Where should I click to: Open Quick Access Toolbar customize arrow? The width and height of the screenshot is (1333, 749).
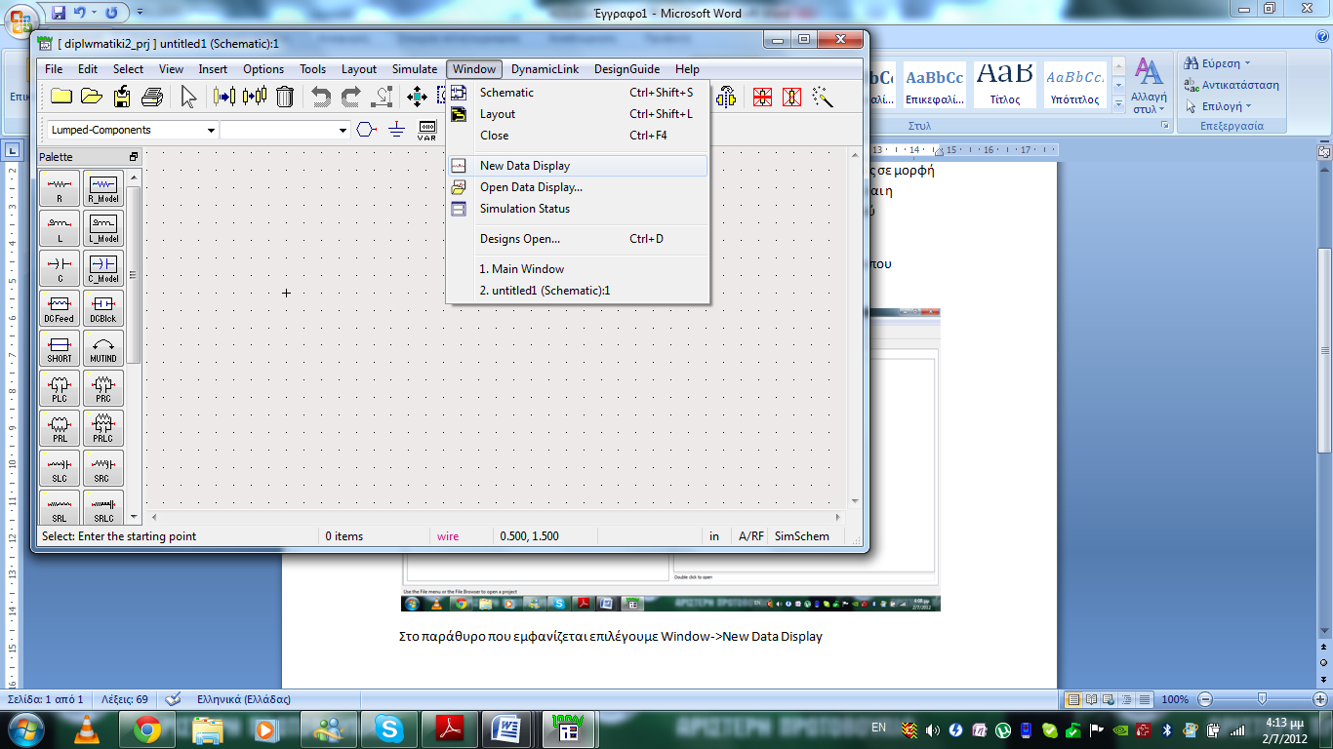(x=140, y=13)
